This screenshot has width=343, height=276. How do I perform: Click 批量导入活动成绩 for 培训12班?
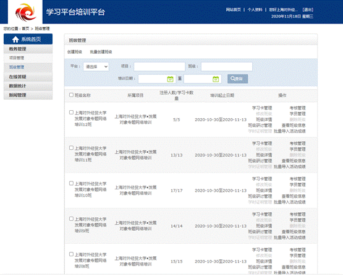click(290, 131)
